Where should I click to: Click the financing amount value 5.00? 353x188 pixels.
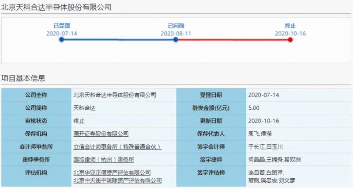pyautogui.click(x=254, y=108)
